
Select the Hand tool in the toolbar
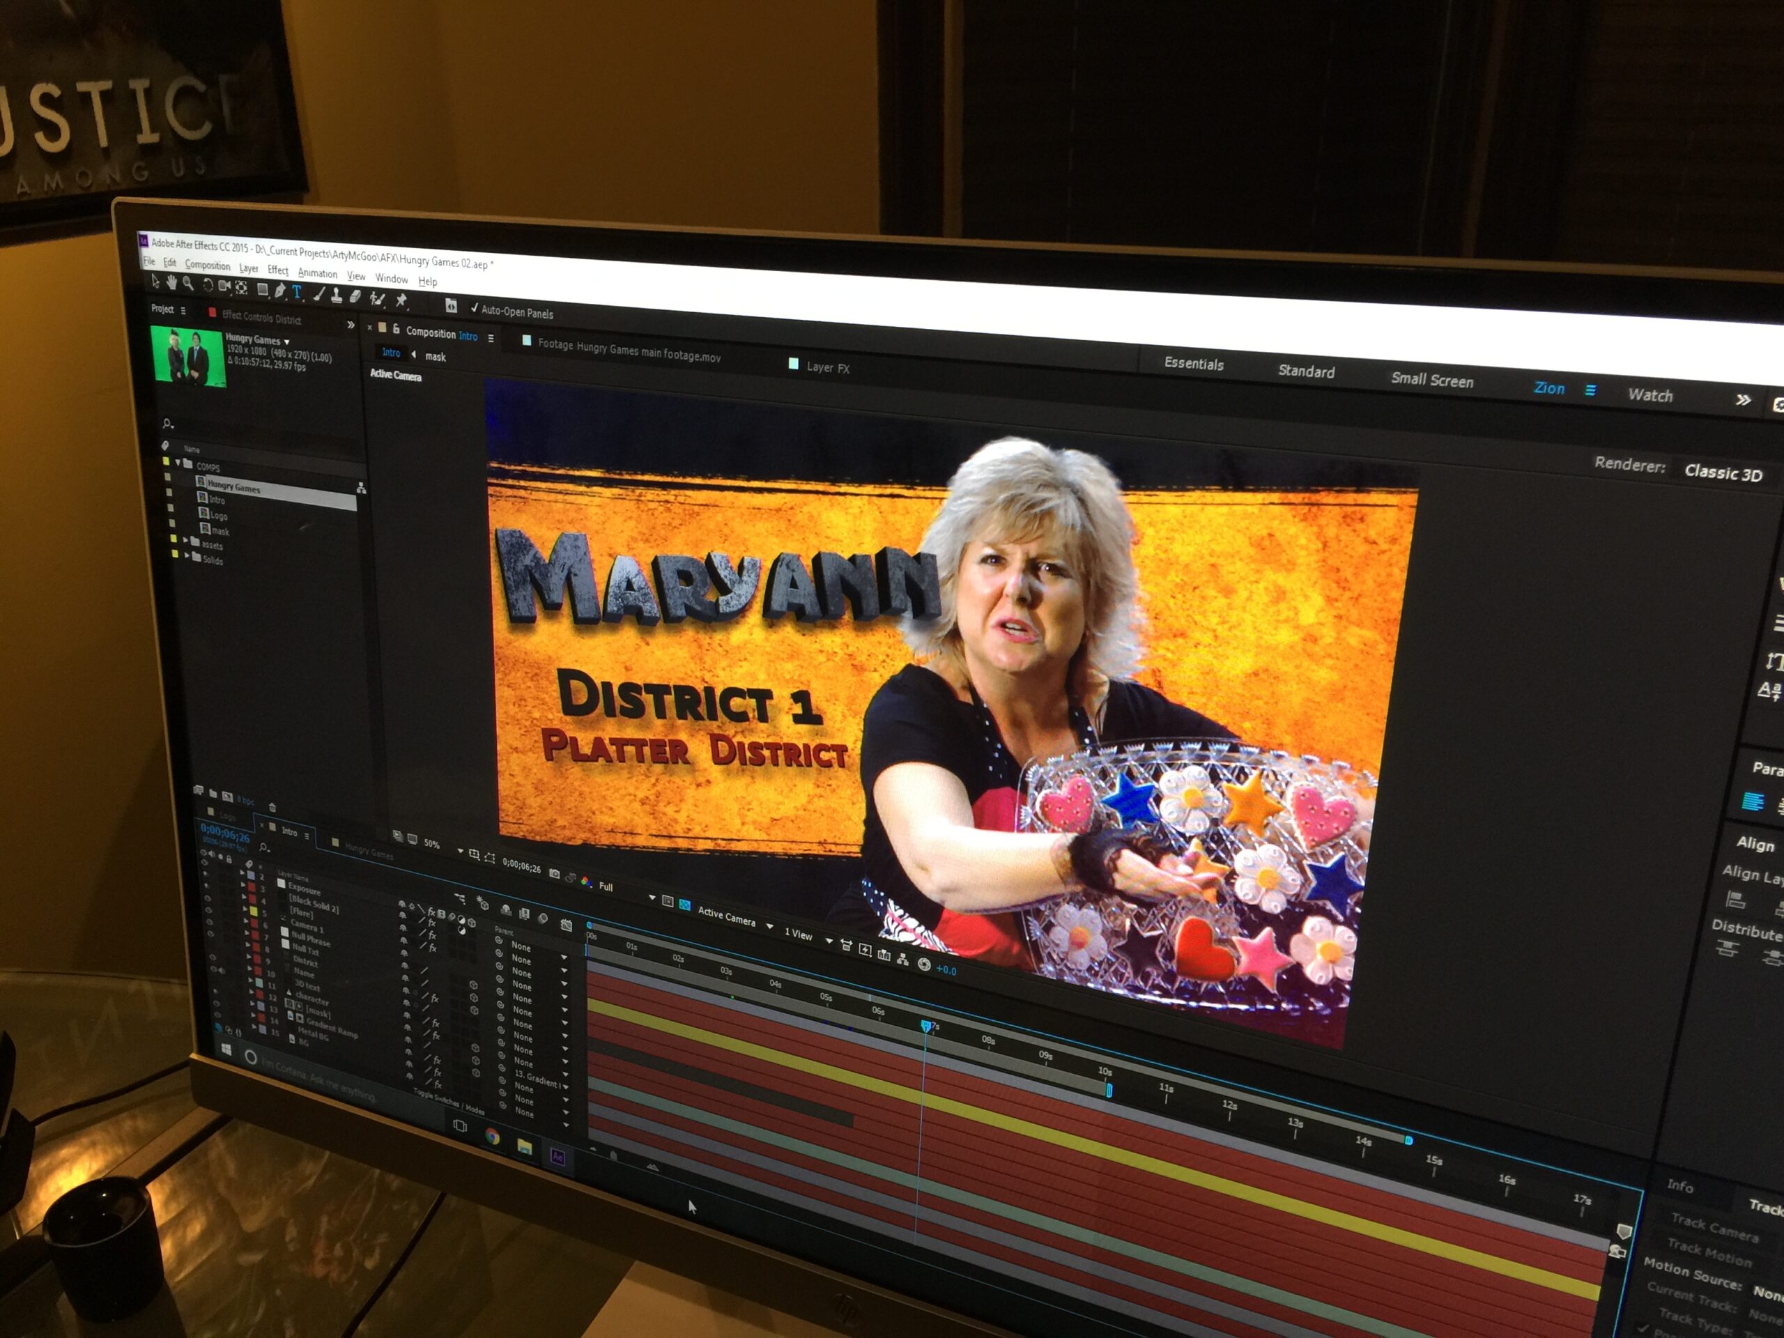click(173, 282)
